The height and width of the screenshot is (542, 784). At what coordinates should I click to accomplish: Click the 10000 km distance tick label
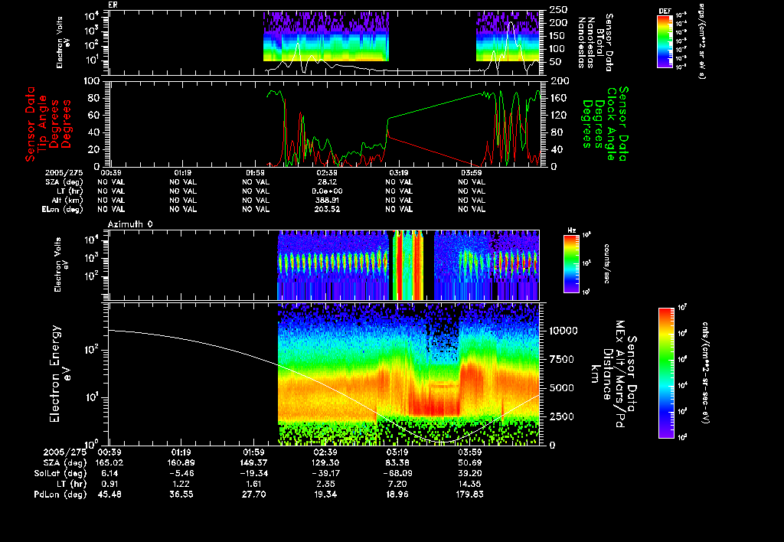(x=564, y=331)
